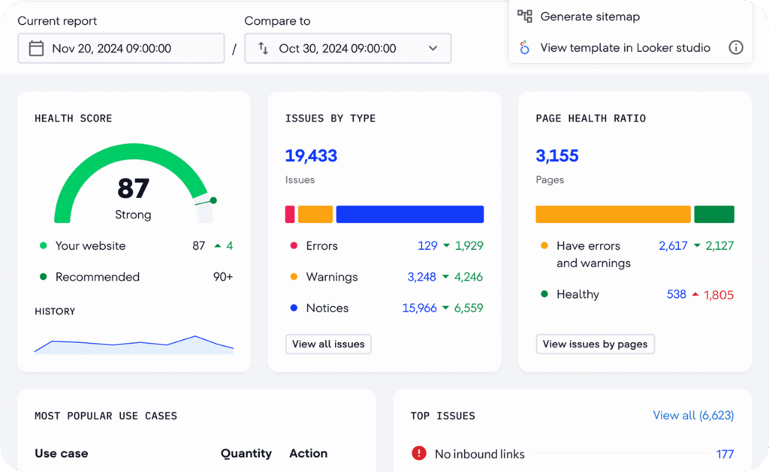Click the red error icon for No inbound links
The height and width of the screenshot is (472, 769).
(419, 453)
